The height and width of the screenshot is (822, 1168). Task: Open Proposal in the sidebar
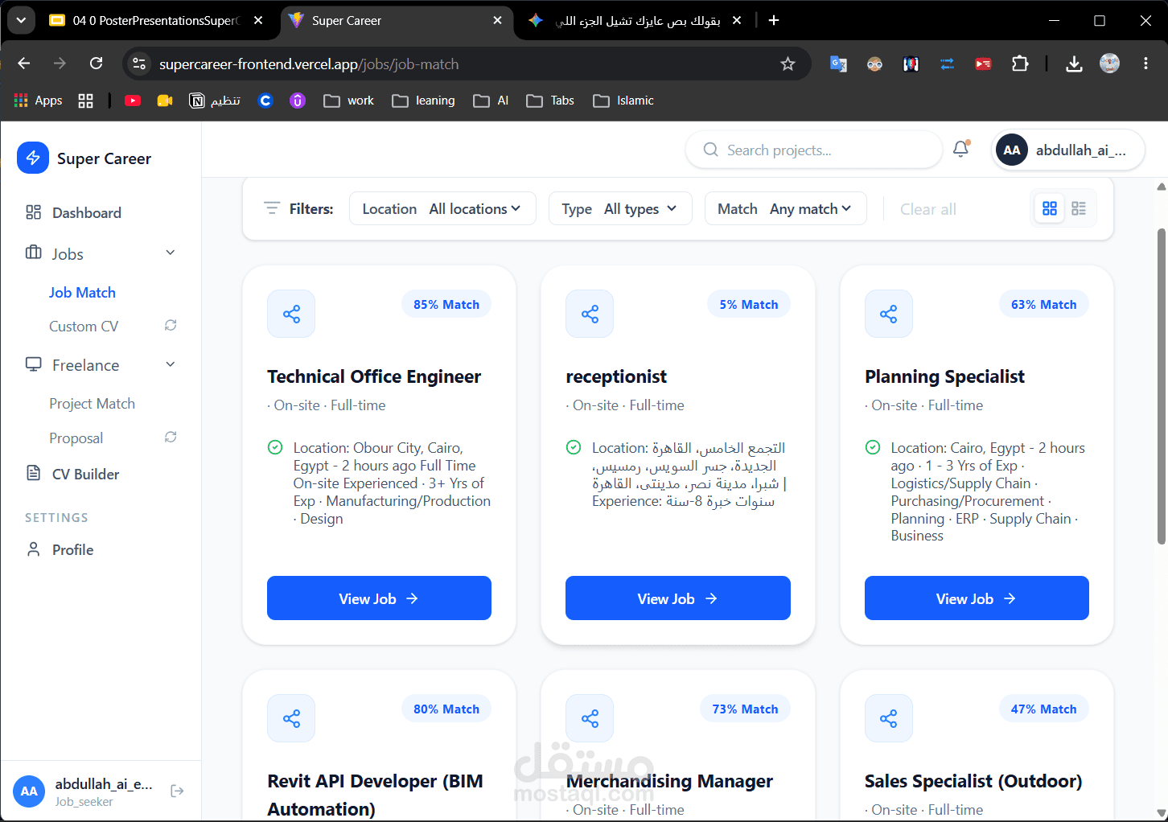click(76, 438)
